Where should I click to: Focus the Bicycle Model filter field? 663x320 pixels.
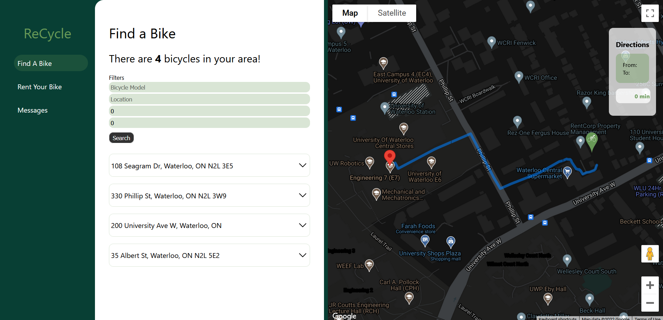(x=209, y=87)
